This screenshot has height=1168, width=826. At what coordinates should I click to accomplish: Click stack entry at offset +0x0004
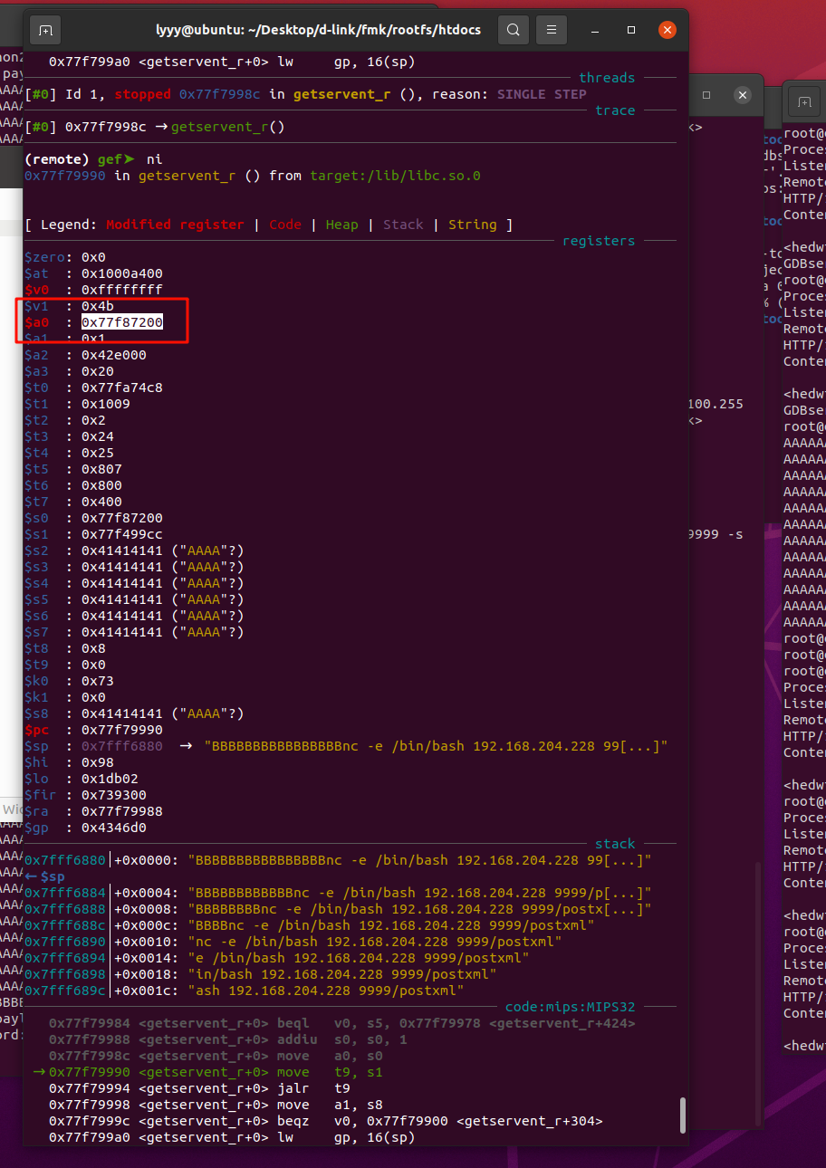tap(338, 893)
